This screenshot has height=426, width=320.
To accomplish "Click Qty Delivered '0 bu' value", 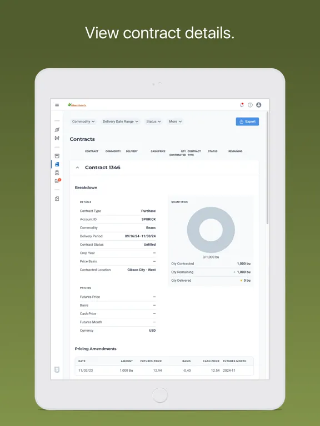I will pos(247,280).
